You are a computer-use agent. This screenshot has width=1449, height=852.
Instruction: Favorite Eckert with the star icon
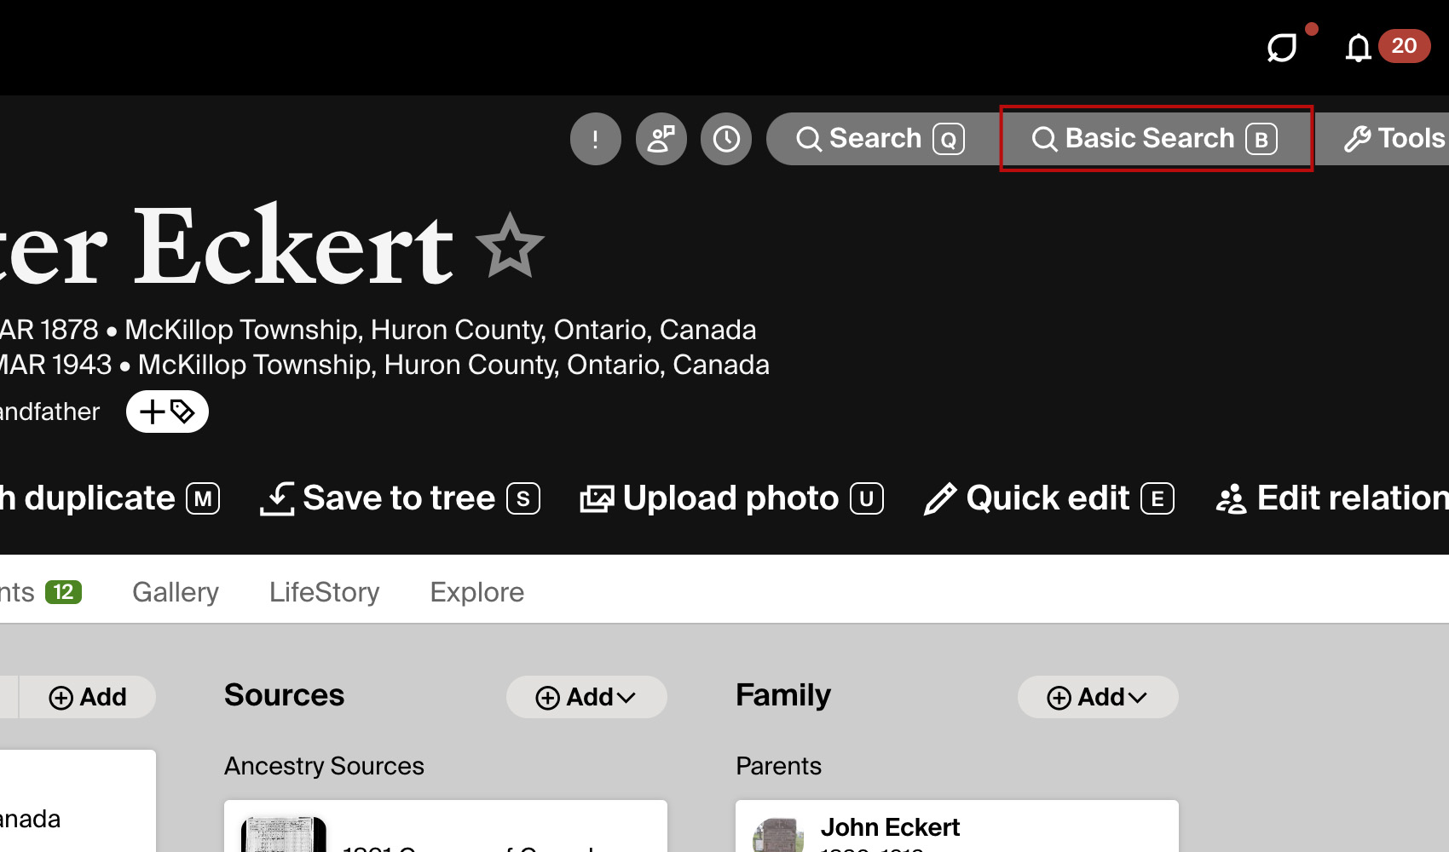pyautogui.click(x=510, y=246)
